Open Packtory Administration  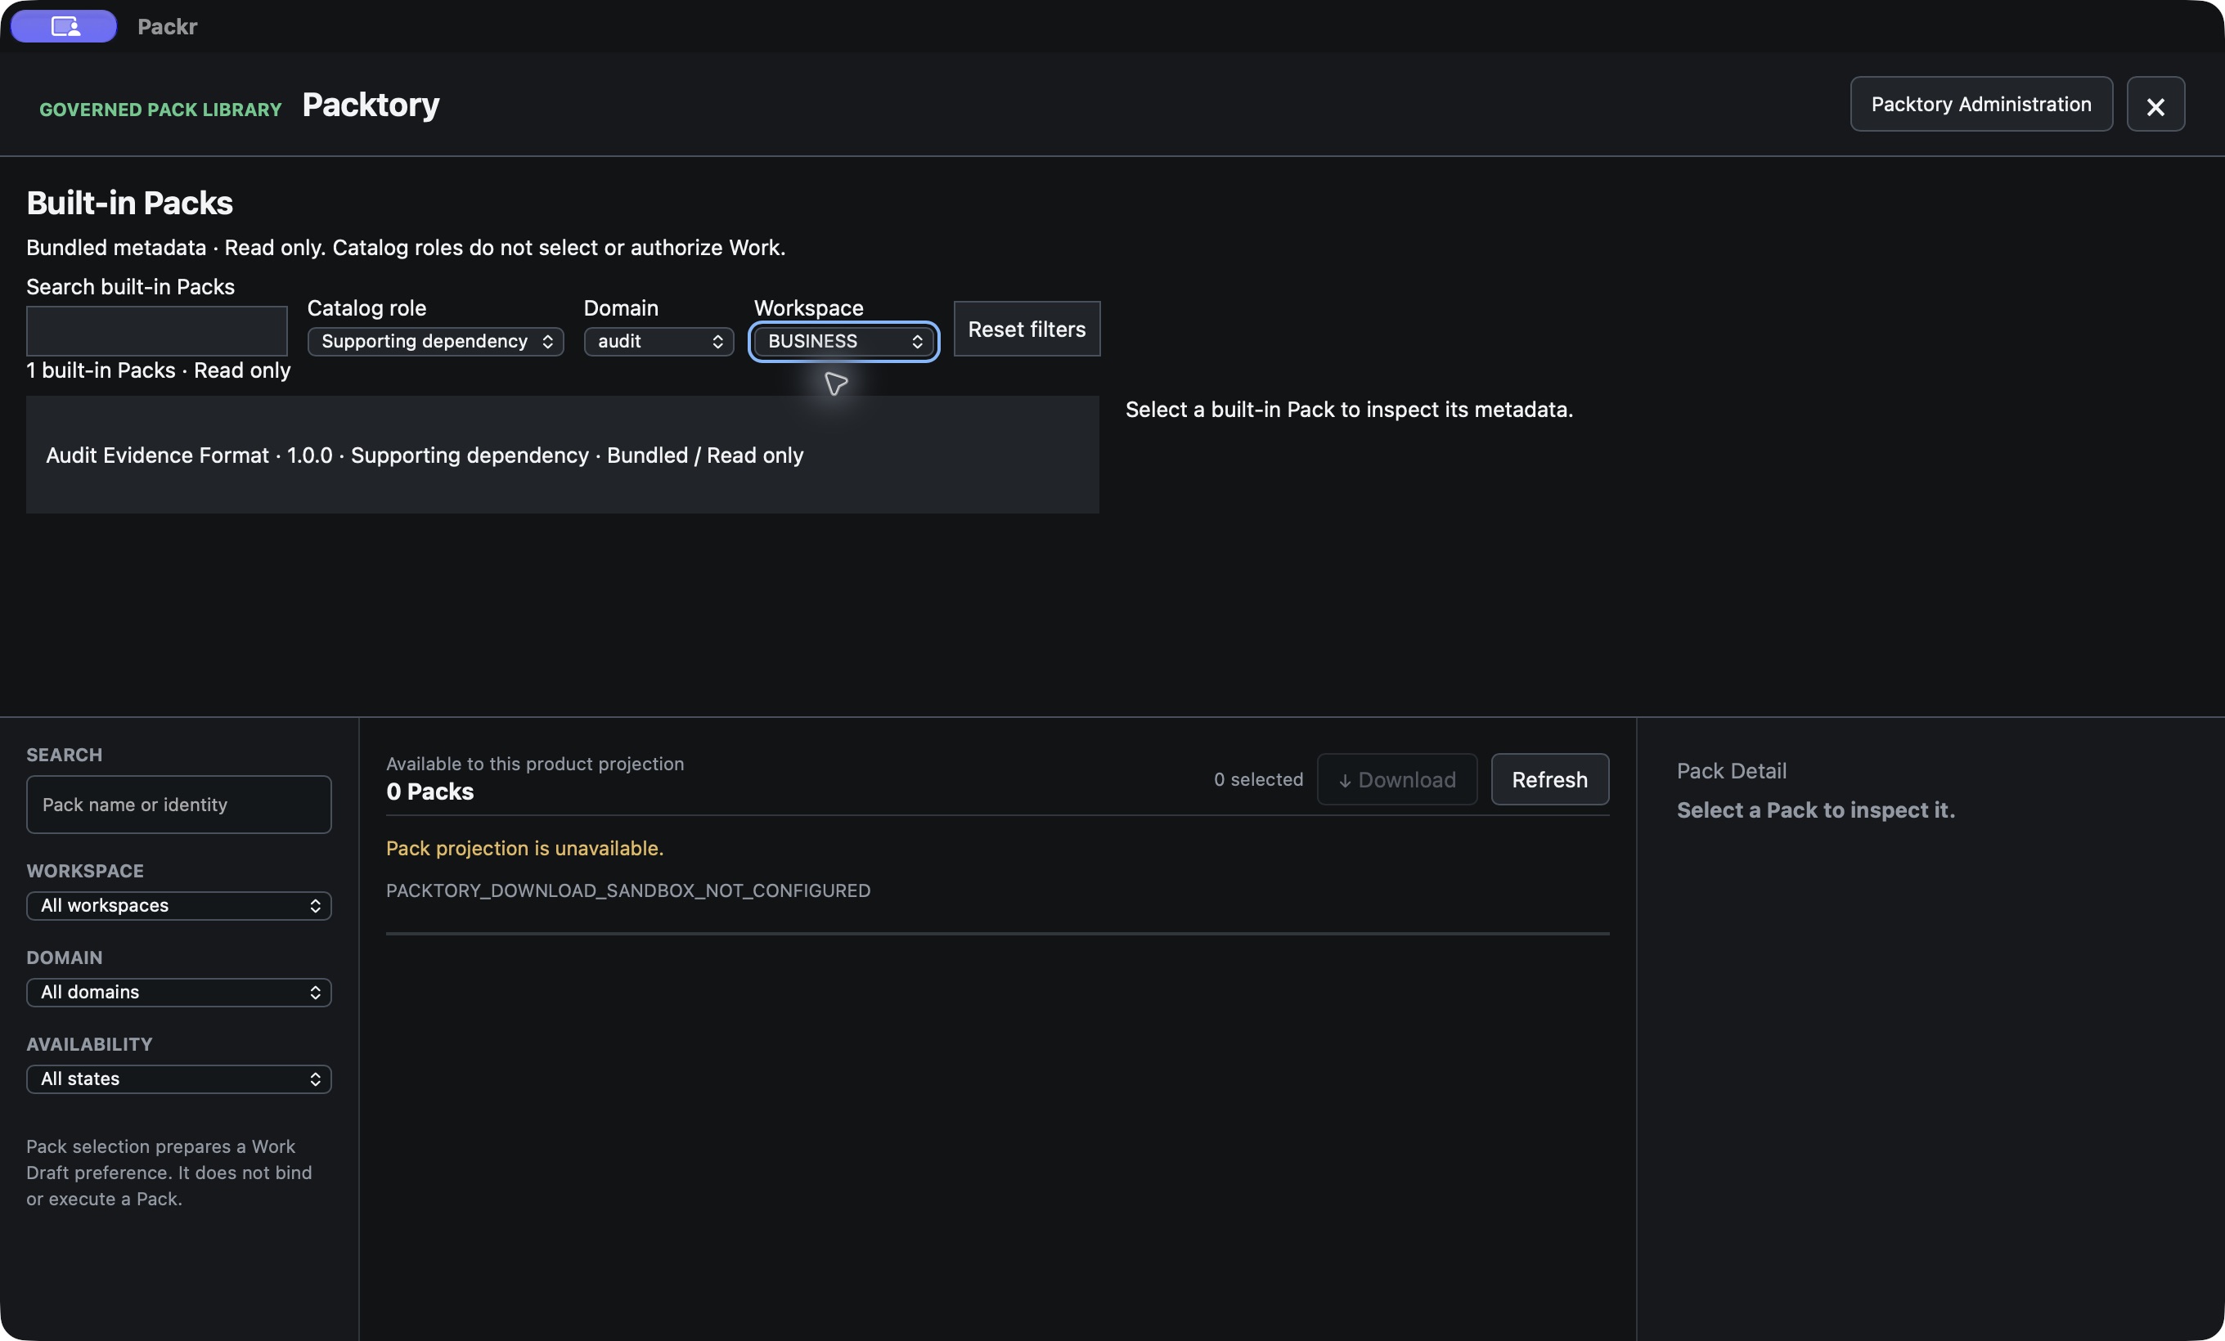click(x=1980, y=105)
